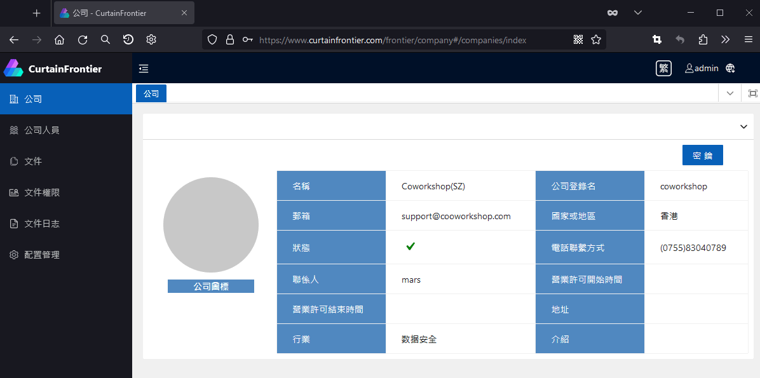Toggle the 繁 traditional Chinese switch
Image resolution: width=760 pixels, height=378 pixels.
[663, 69]
